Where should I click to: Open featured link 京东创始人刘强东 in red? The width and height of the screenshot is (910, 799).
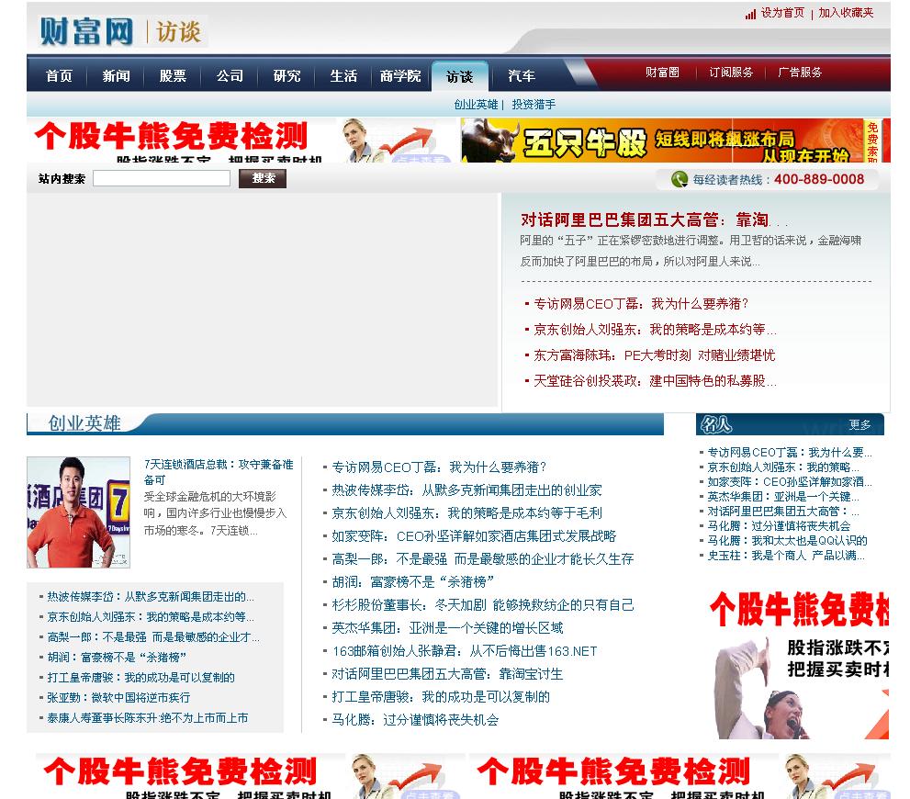point(655,330)
